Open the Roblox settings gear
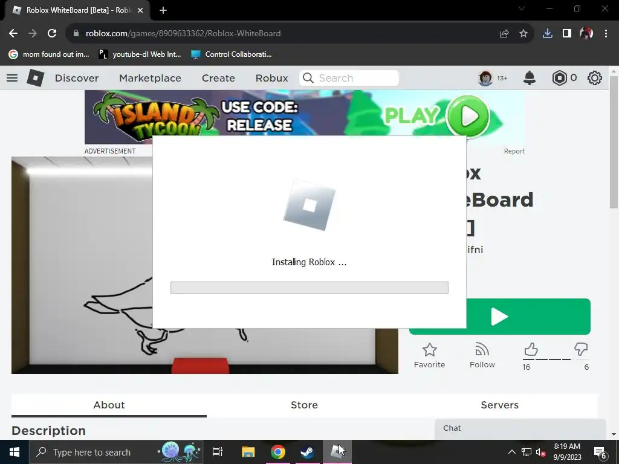The image size is (619, 464). [595, 78]
